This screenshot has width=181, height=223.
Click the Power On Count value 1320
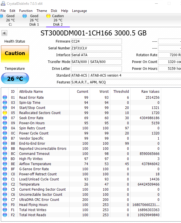click(169, 62)
